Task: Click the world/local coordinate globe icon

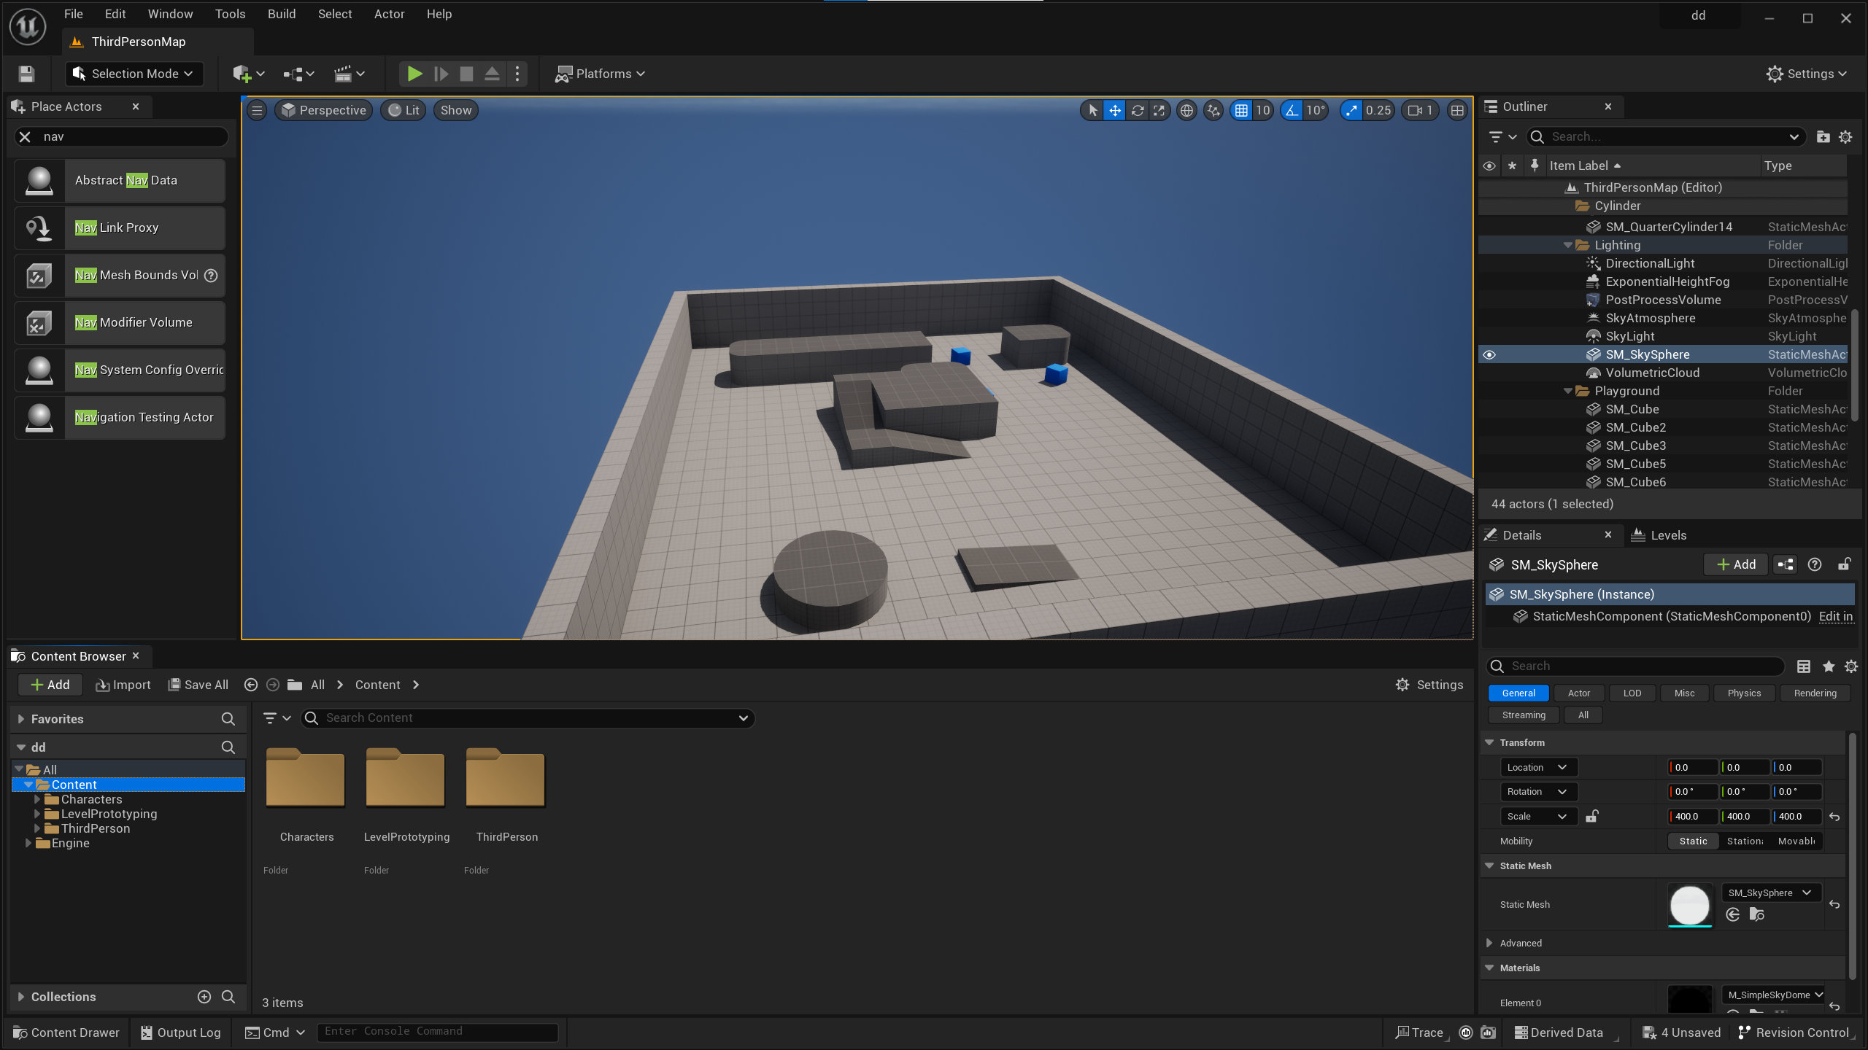Action: (x=1187, y=110)
